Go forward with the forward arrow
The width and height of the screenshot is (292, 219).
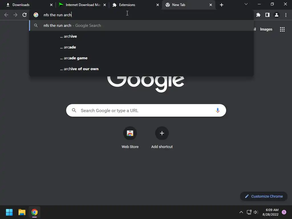[15, 15]
